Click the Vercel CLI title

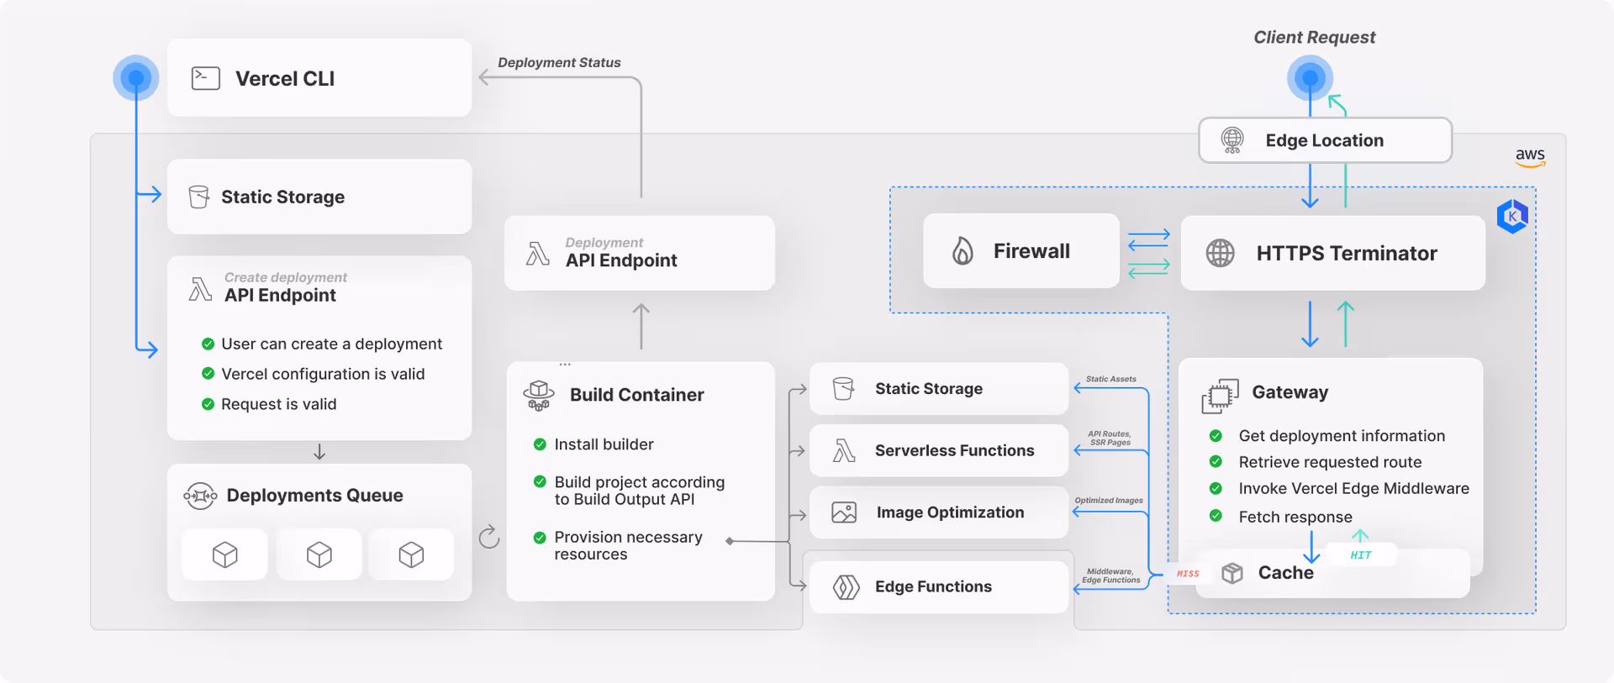(285, 78)
